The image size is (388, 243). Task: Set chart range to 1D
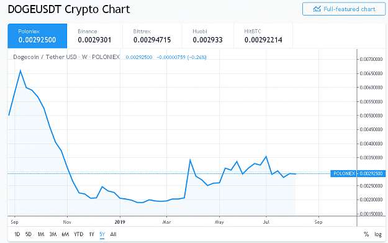coord(17,234)
